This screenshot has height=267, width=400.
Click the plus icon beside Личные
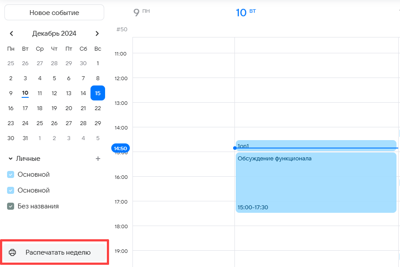tap(98, 159)
